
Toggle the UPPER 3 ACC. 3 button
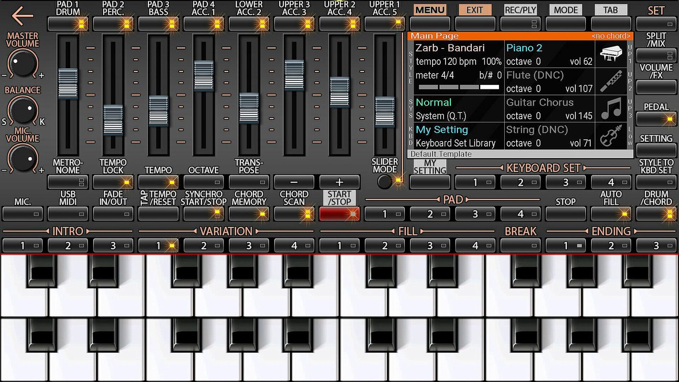click(295, 24)
